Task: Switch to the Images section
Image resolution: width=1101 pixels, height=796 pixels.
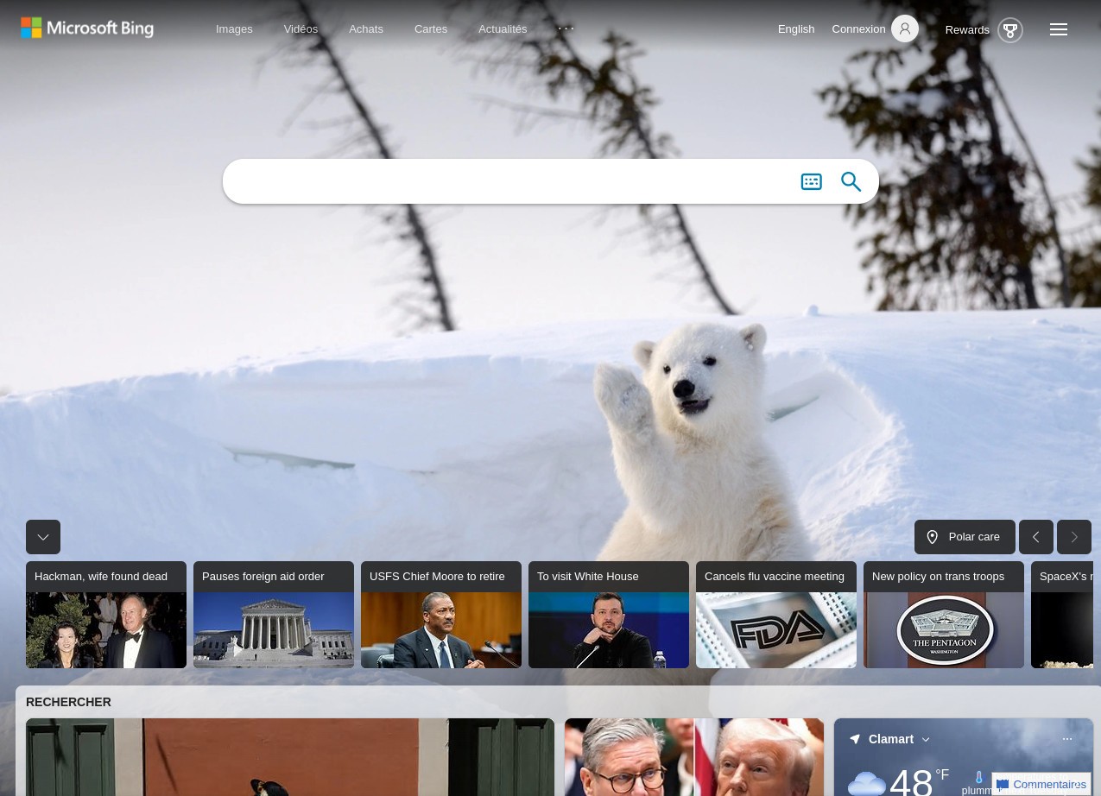Action: [x=234, y=28]
